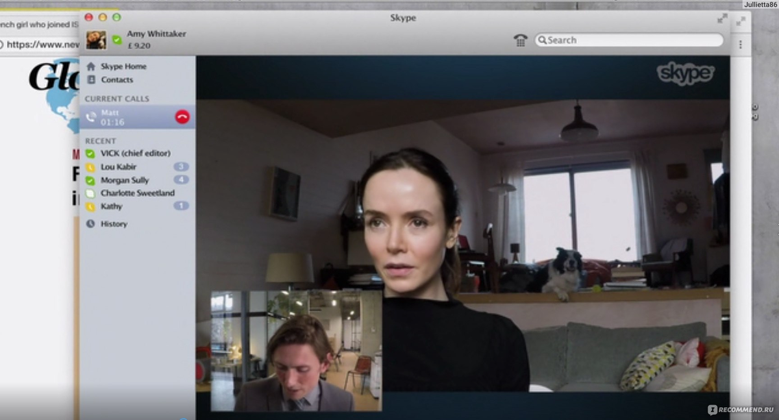Screen dimensions: 779x420
Task: Click fullscreen arrows icon of the browser window
Action: (x=741, y=21)
